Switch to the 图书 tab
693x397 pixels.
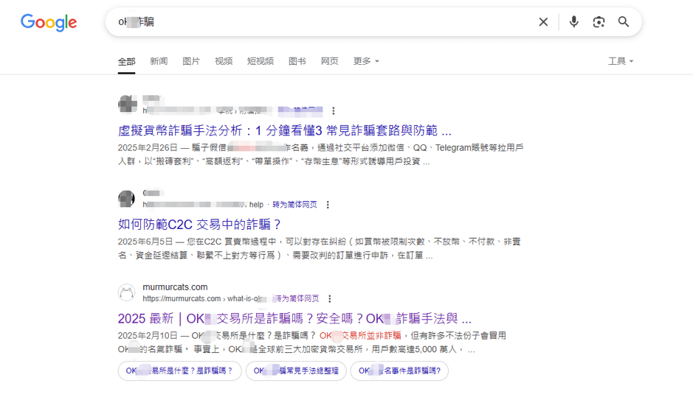pyautogui.click(x=297, y=61)
